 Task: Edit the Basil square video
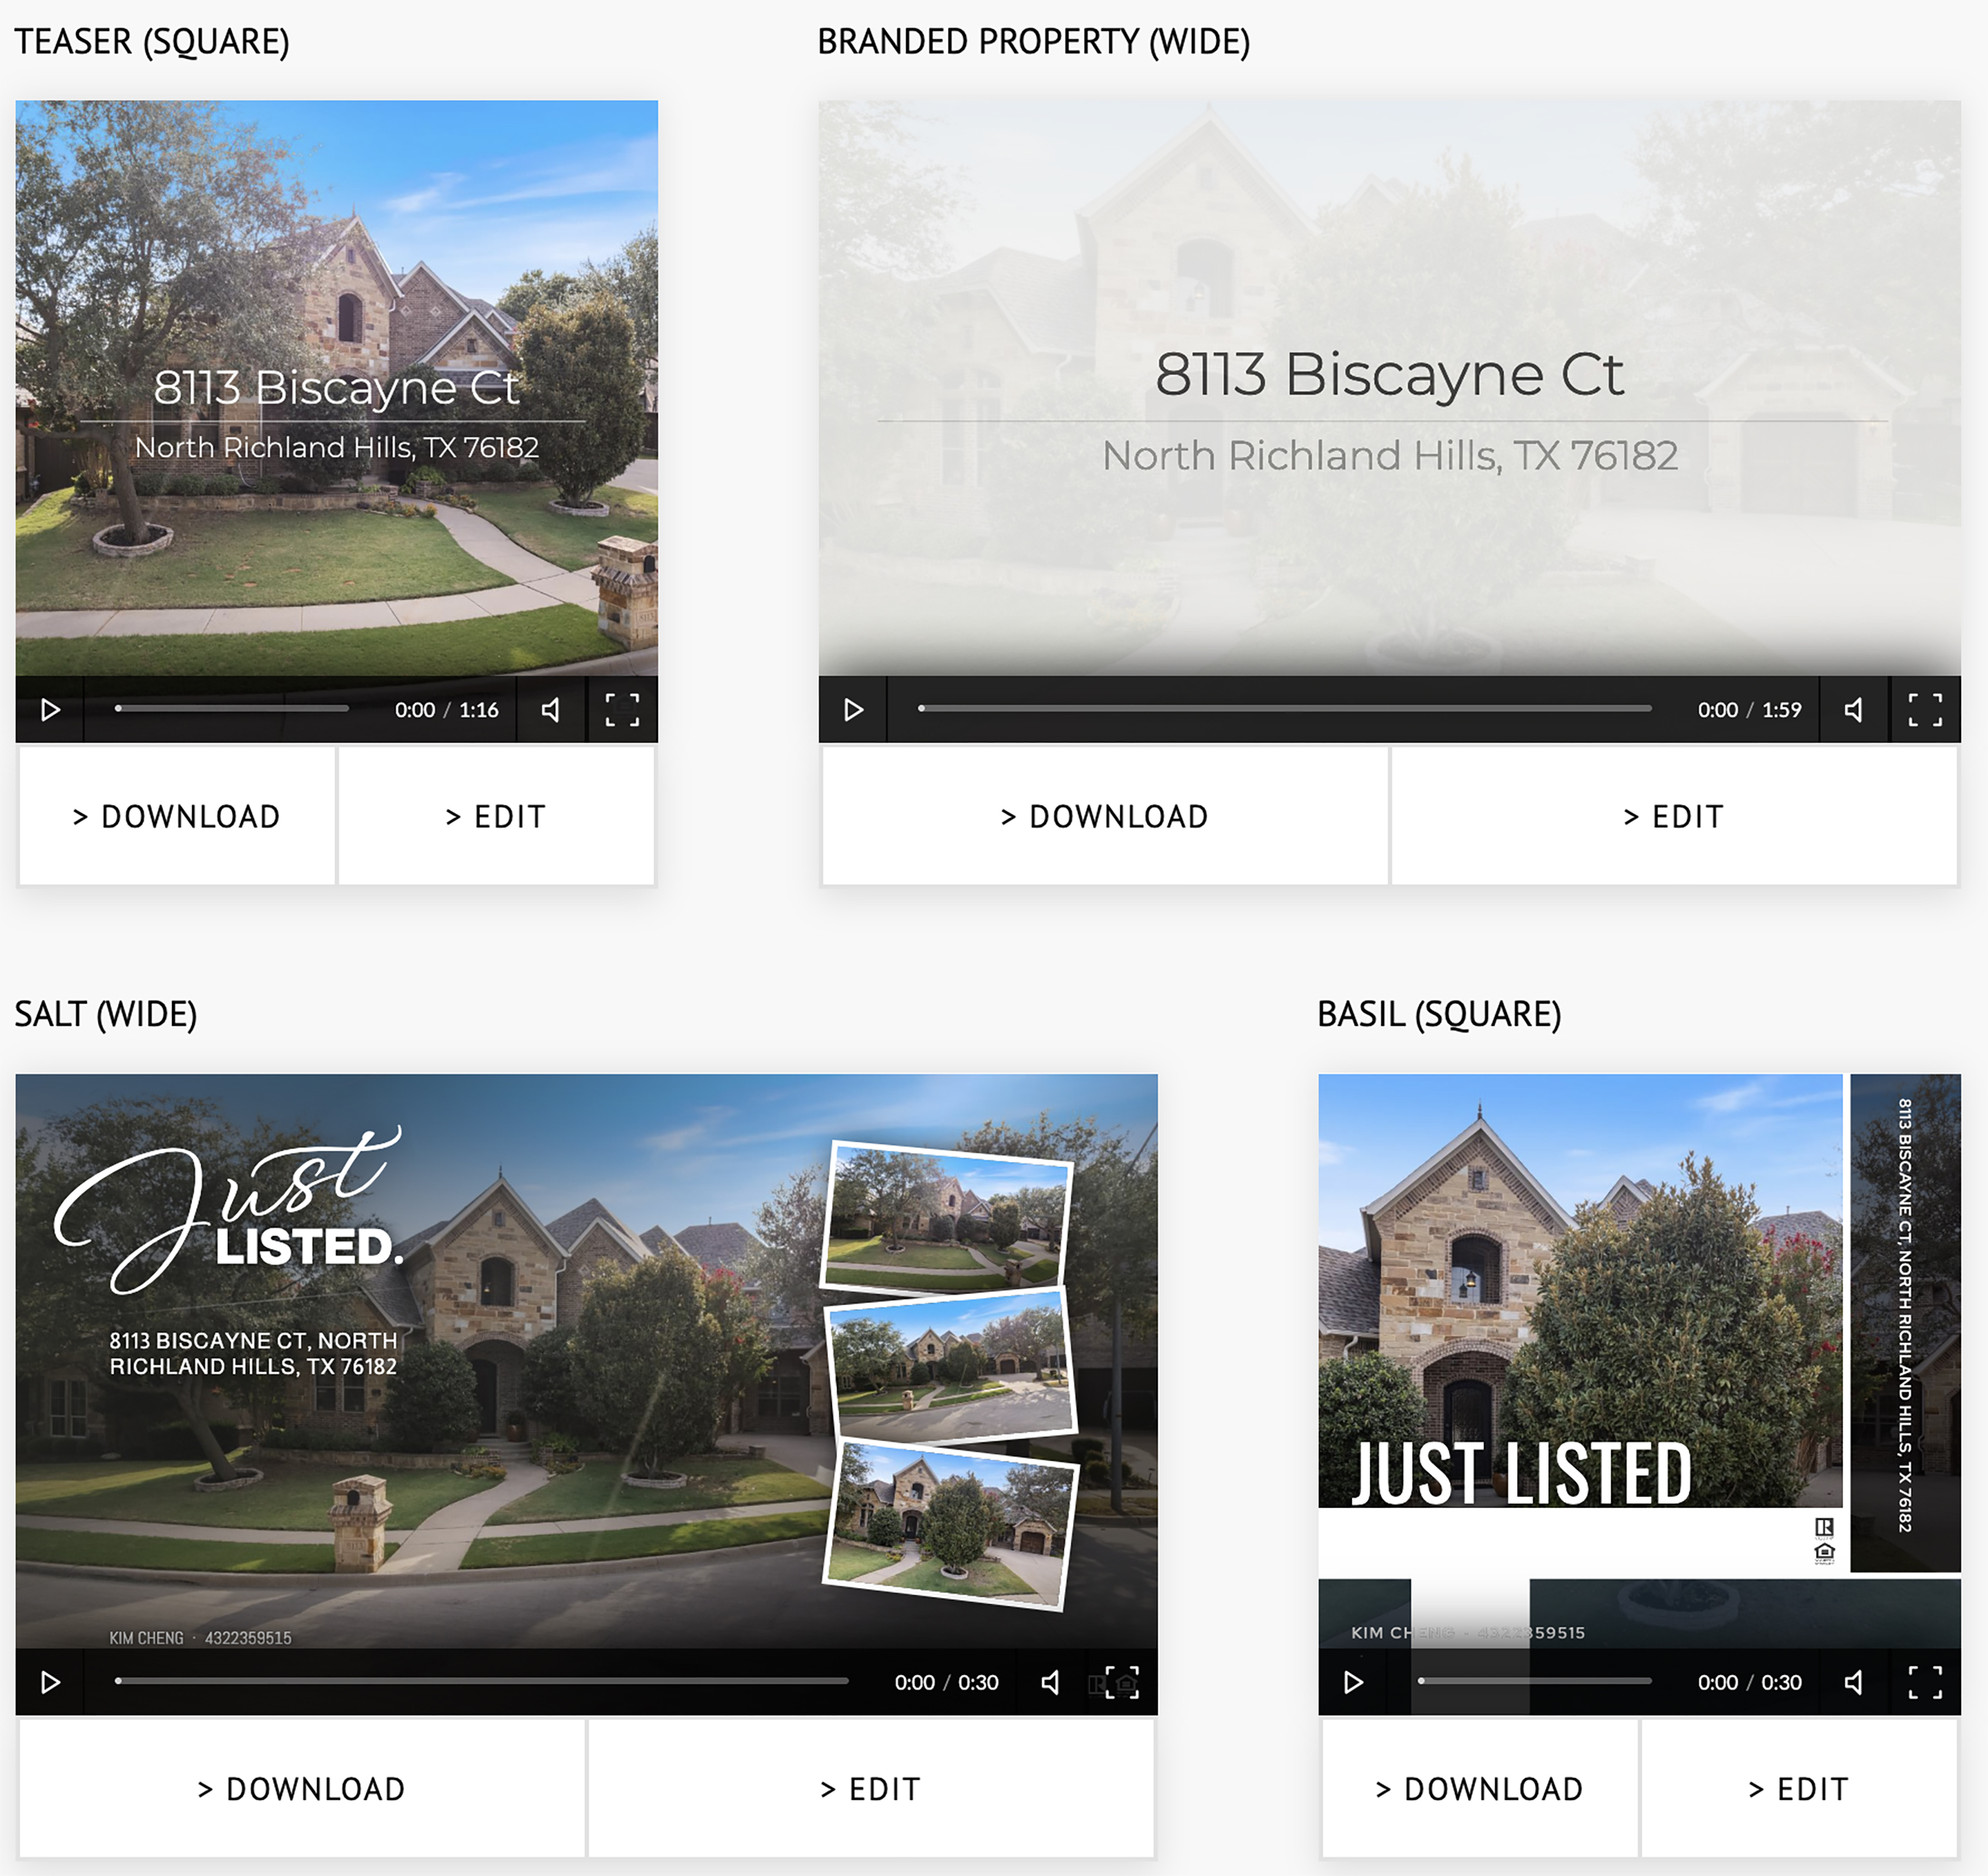point(1799,1788)
